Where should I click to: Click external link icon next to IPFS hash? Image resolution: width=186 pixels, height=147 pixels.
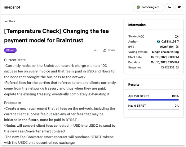point(177,47)
